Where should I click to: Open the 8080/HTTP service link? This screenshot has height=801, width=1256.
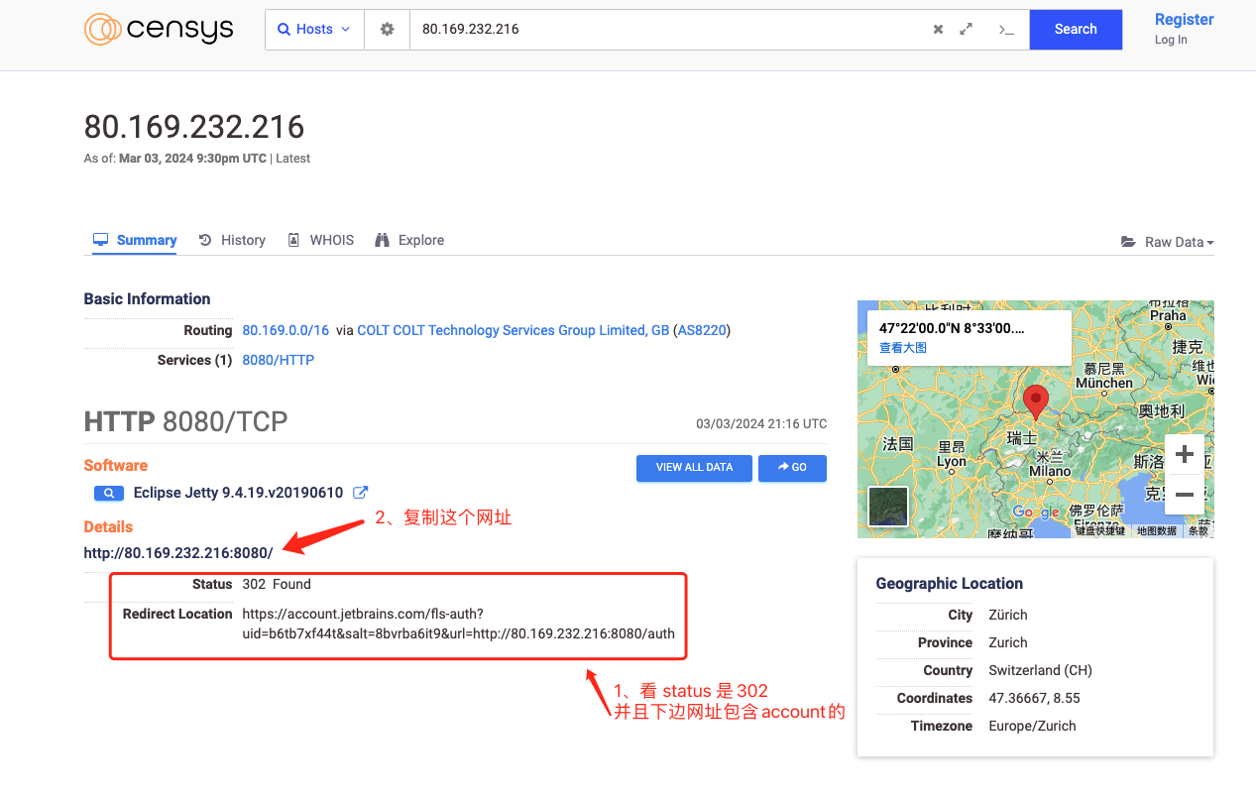[x=278, y=360]
